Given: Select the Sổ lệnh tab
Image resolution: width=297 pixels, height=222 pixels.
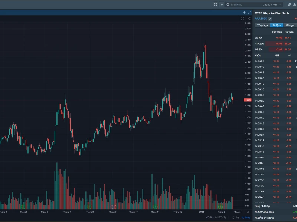Looking at the screenshot, I should pyautogui.click(x=276, y=25).
